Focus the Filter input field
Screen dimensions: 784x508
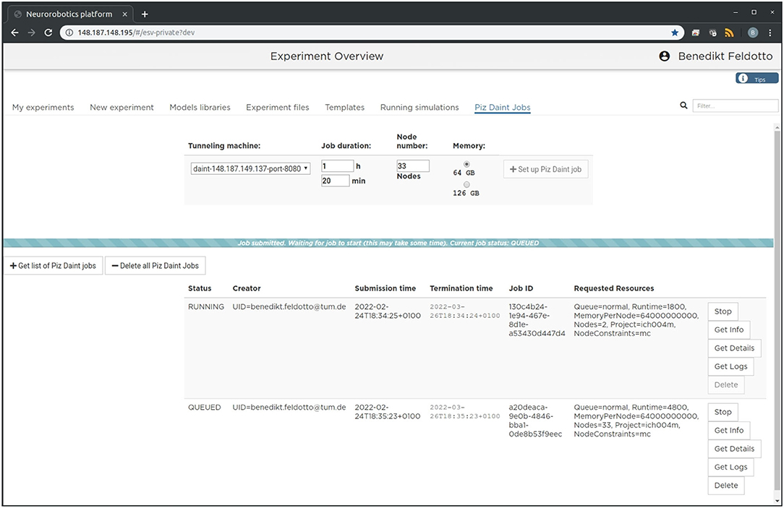pyautogui.click(x=735, y=106)
